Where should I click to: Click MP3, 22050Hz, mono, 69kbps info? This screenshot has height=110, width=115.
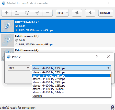tap(36, 45)
